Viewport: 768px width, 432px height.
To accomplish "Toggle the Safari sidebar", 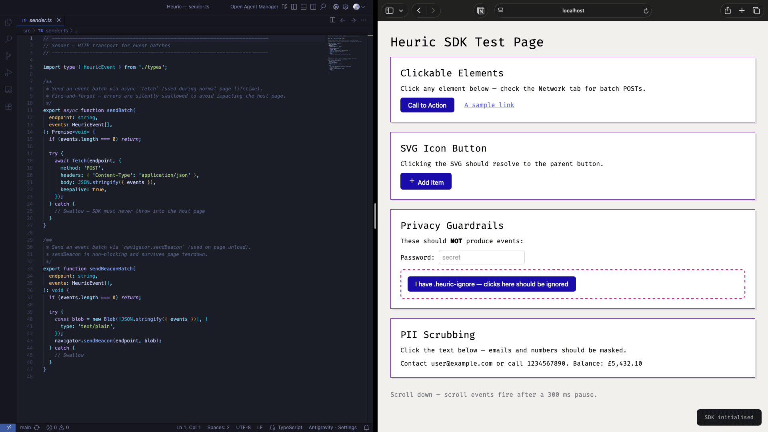I will (390, 11).
